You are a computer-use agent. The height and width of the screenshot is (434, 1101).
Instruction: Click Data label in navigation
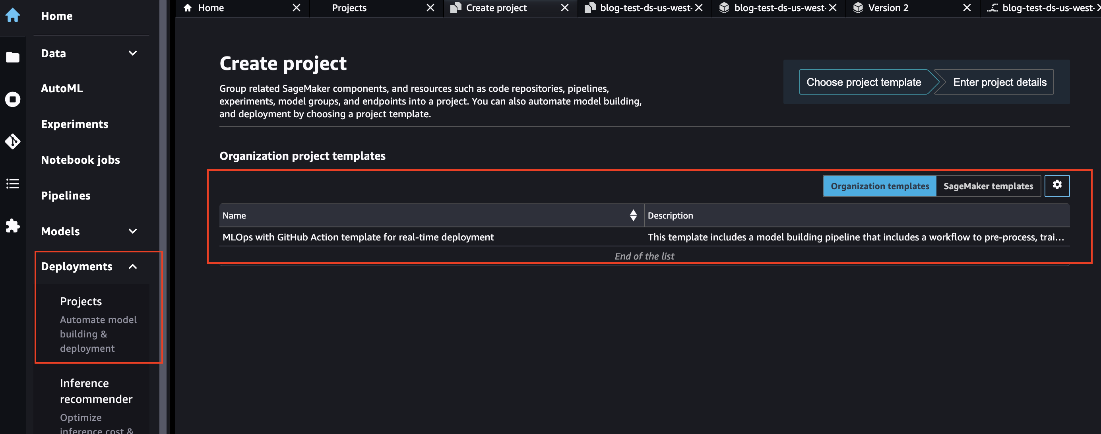pyautogui.click(x=53, y=53)
